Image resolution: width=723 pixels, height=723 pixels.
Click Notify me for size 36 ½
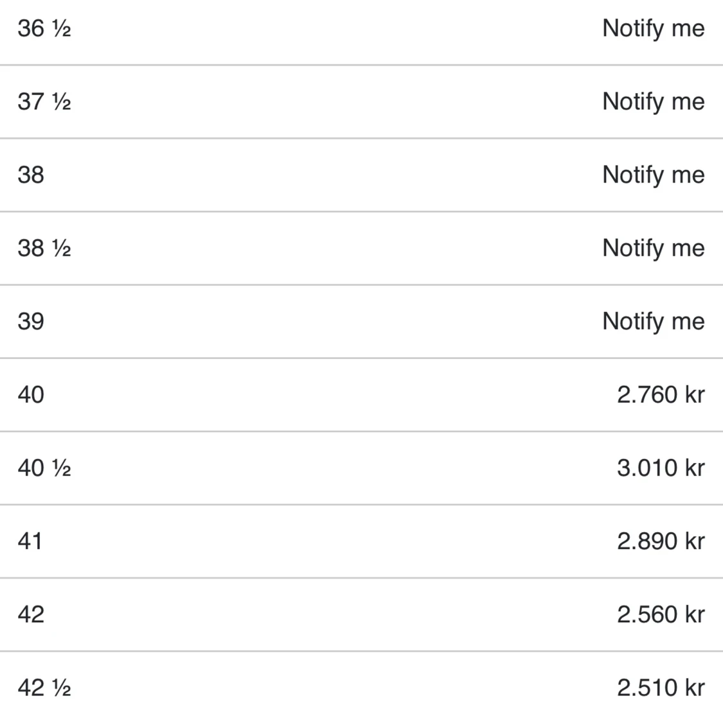(653, 29)
